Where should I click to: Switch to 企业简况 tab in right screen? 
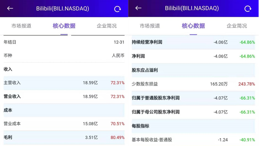237,26
